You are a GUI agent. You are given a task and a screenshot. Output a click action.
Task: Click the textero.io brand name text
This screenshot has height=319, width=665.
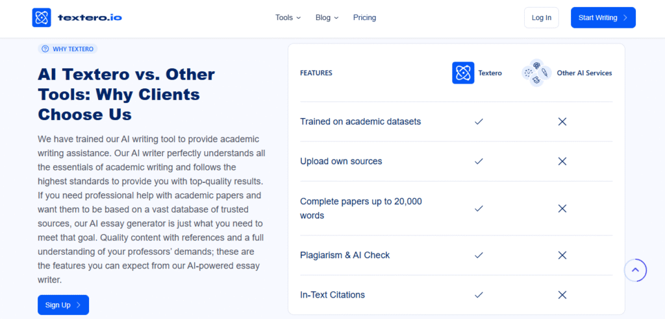coord(90,18)
